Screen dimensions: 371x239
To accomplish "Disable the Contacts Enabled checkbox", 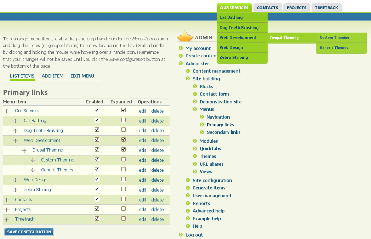I will click(x=97, y=199).
